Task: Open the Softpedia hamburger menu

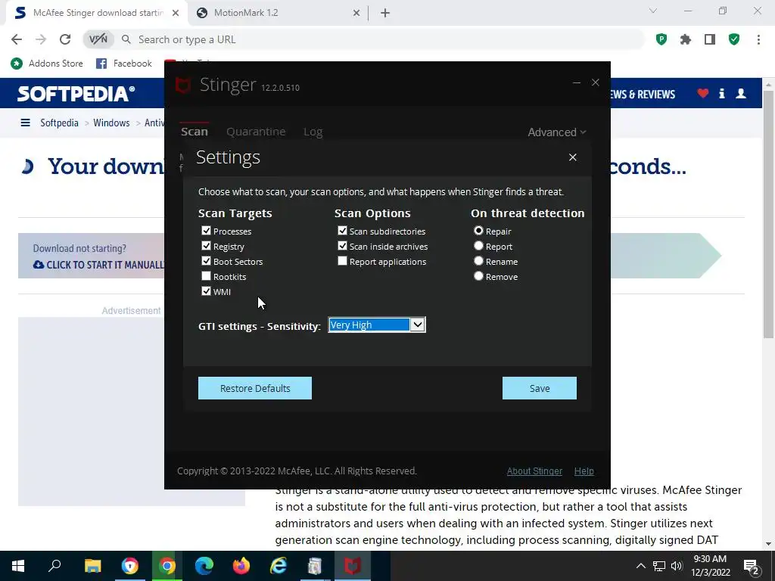Action: click(x=25, y=123)
